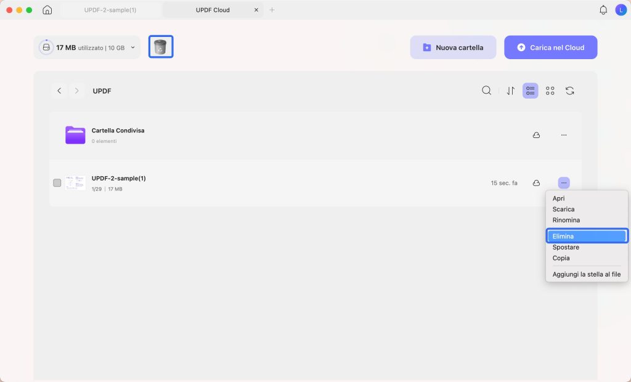Navigate back with the left chevron
Viewport: 631px width, 382px height.
[59, 91]
